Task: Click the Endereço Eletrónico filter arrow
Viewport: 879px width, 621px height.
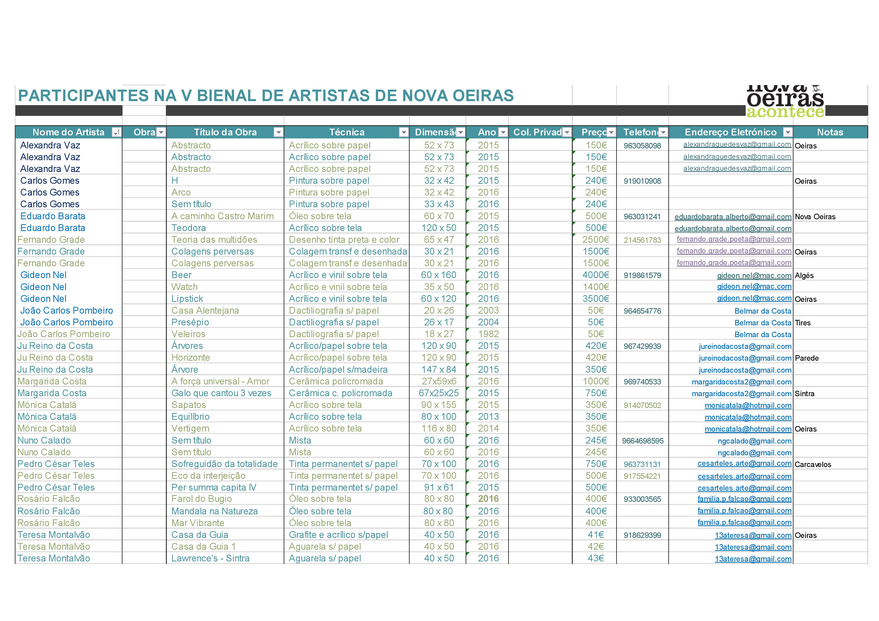Action: coord(788,132)
